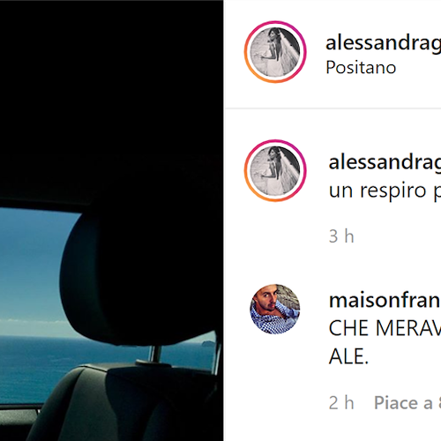Click the "CHE MERAV" comment text
The width and height of the screenshot is (441, 441).
pyautogui.click(x=385, y=328)
